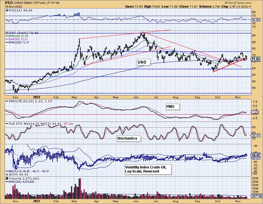This screenshot has height=204, width=263.
Task: Select the United States Oil Fund, LP name
Action: coord(32,3)
